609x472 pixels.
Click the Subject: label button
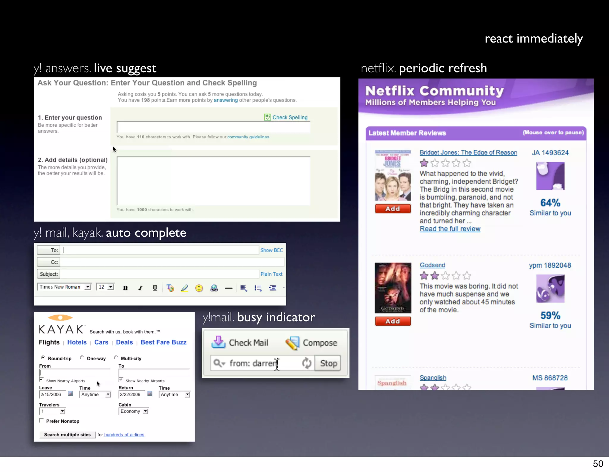coord(48,274)
